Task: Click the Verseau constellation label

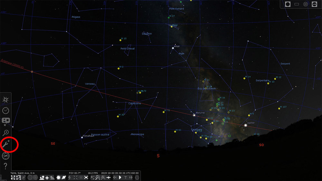Action: tap(90, 84)
